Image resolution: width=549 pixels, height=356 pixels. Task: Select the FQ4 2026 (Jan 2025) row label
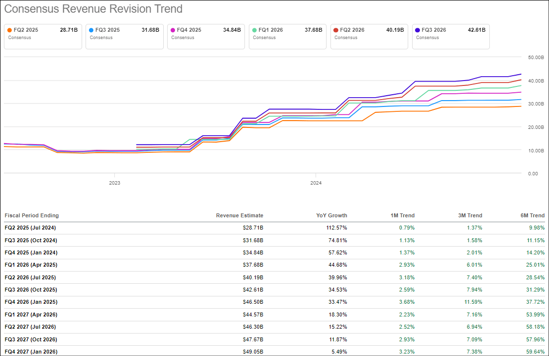click(x=30, y=302)
